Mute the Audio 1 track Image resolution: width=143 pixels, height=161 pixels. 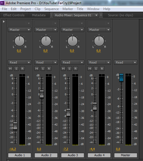pyautogui.click(x=10, y=68)
